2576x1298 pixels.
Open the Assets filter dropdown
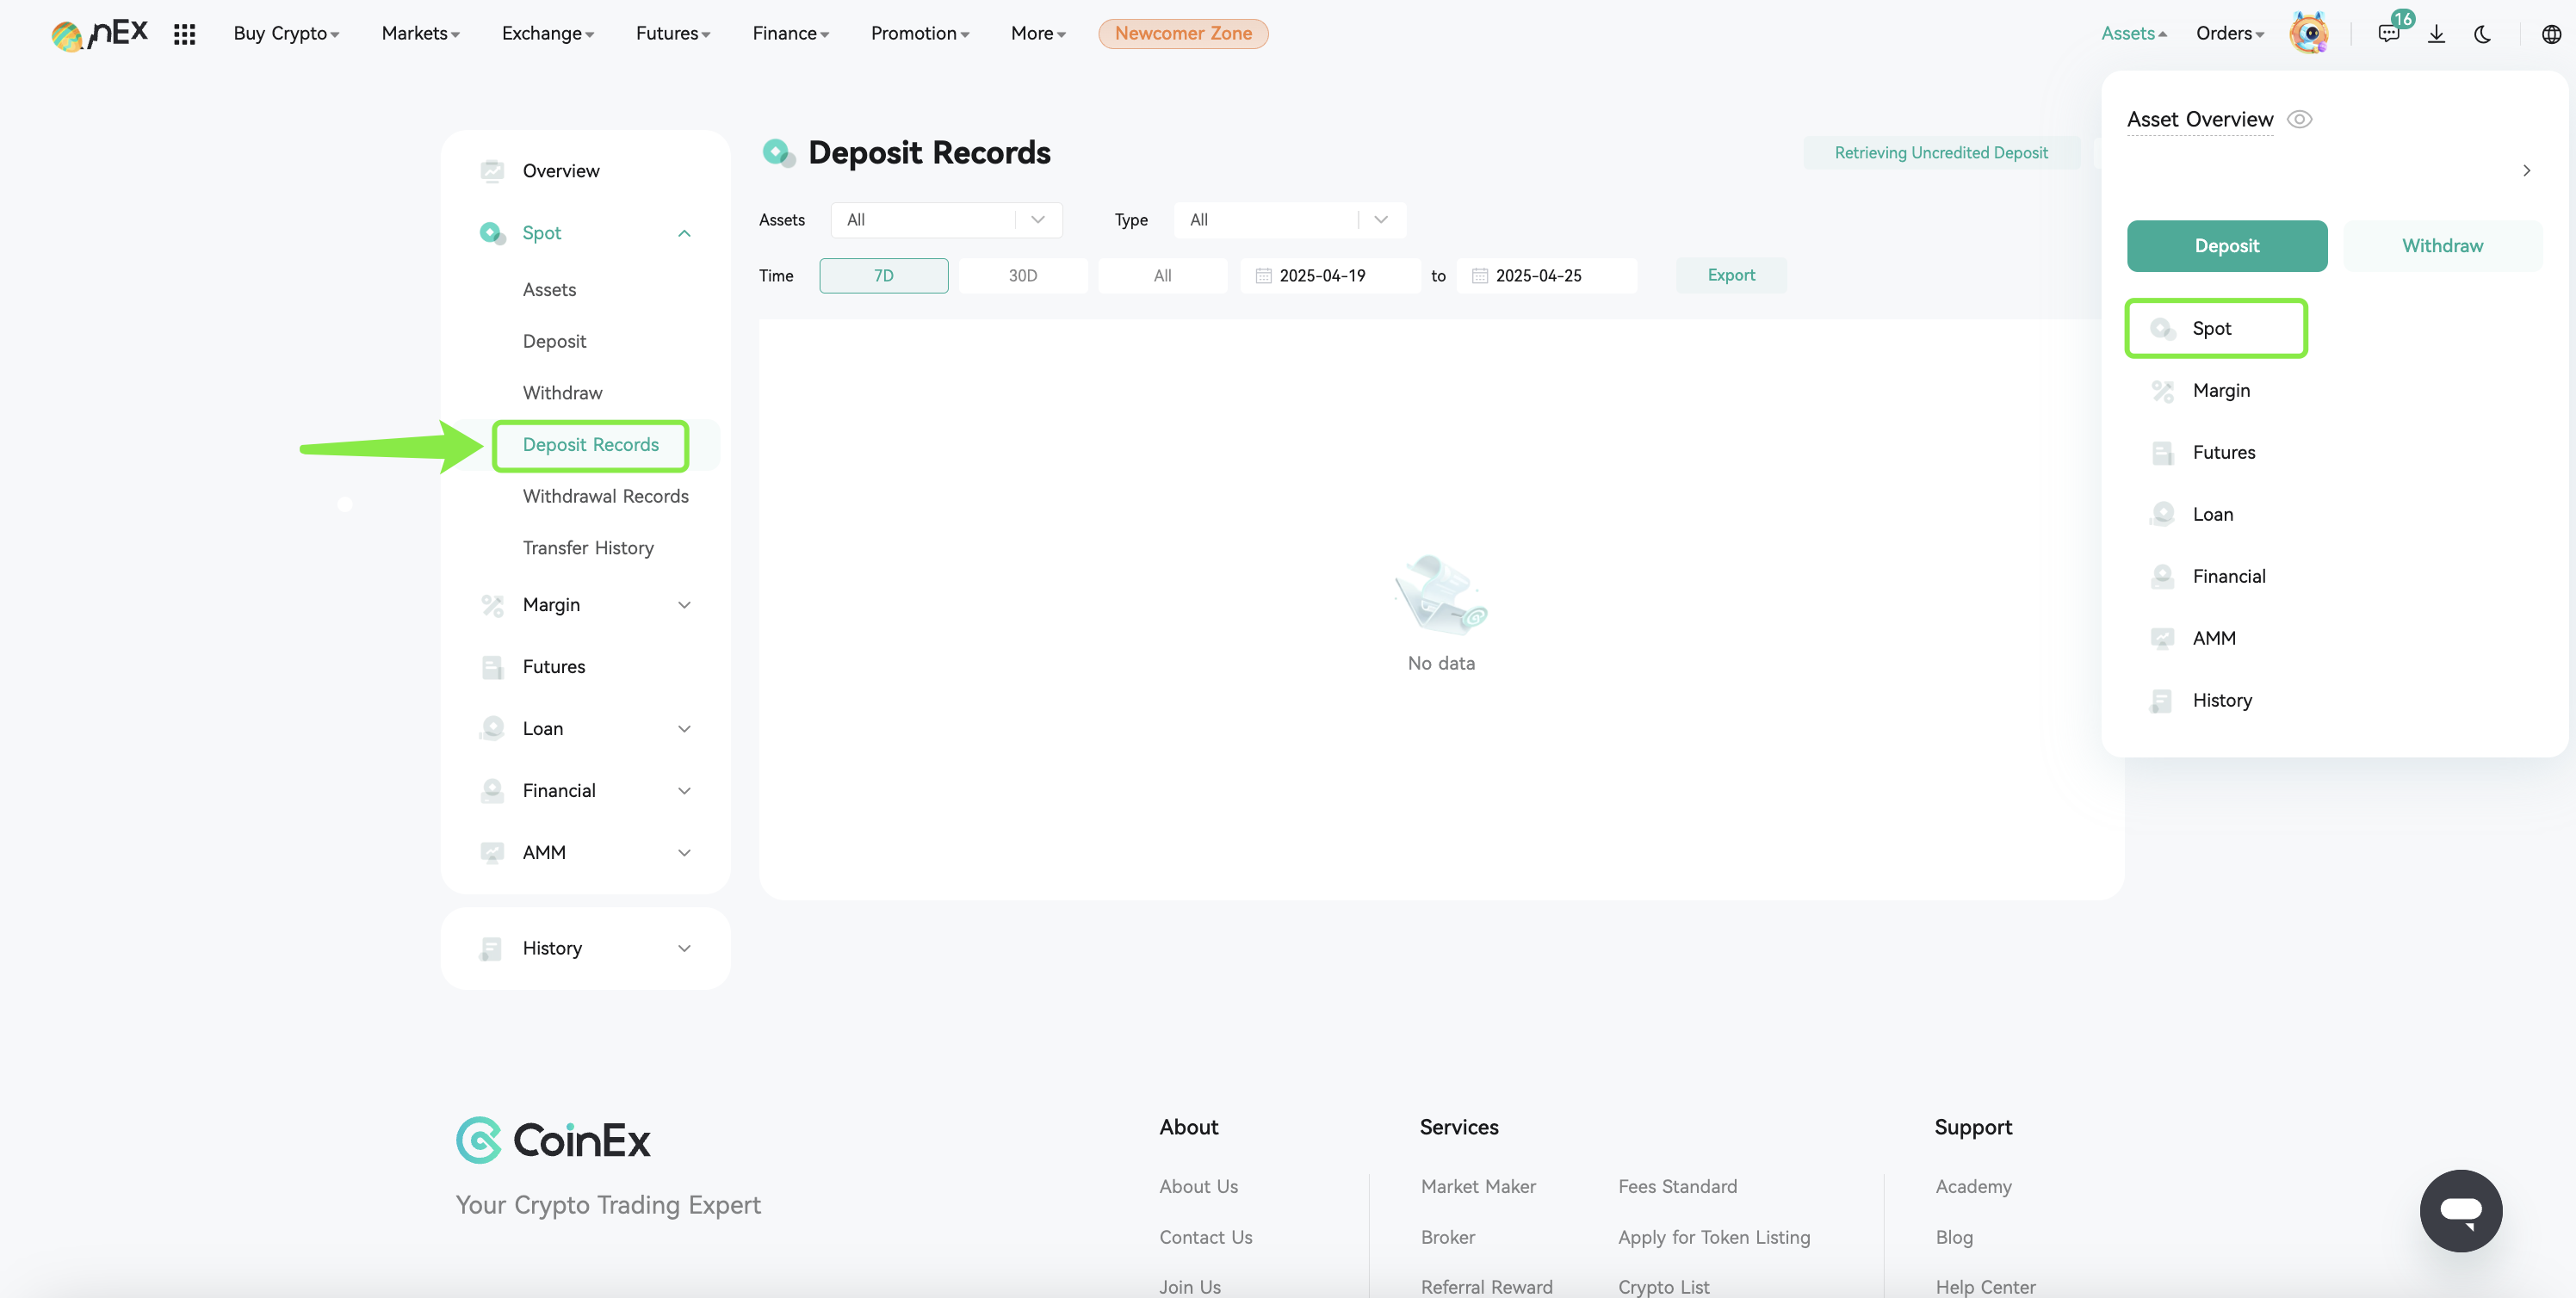tap(946, 220)
